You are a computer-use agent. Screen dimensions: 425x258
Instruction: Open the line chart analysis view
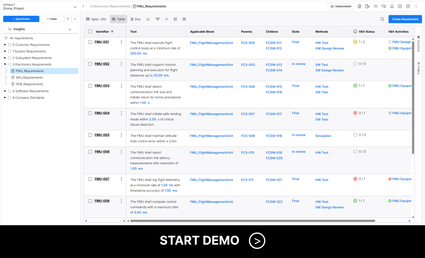pos(148,19)
